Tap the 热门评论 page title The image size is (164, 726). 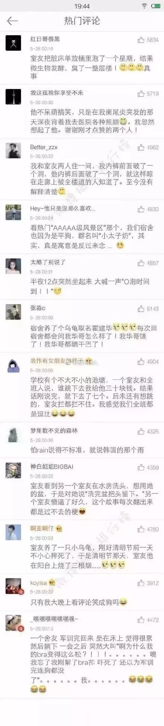click(82, 21)
